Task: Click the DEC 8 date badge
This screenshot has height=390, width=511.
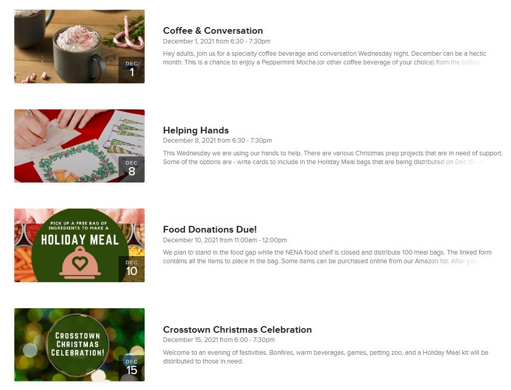Action: (132, 169)
